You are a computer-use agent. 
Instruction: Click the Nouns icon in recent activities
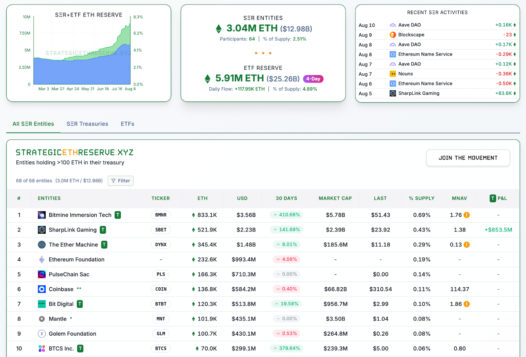[x=393, y=74]
